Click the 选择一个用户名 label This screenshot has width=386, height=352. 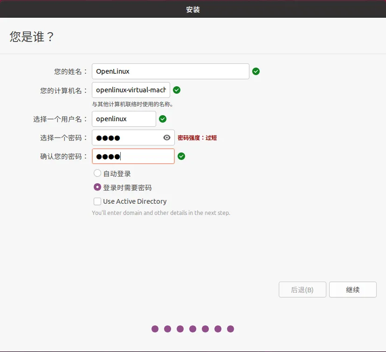(60, 119)
